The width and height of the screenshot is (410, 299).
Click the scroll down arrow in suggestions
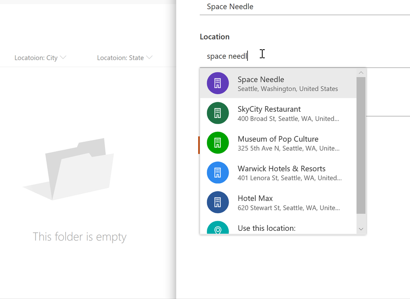coord(361,229)
